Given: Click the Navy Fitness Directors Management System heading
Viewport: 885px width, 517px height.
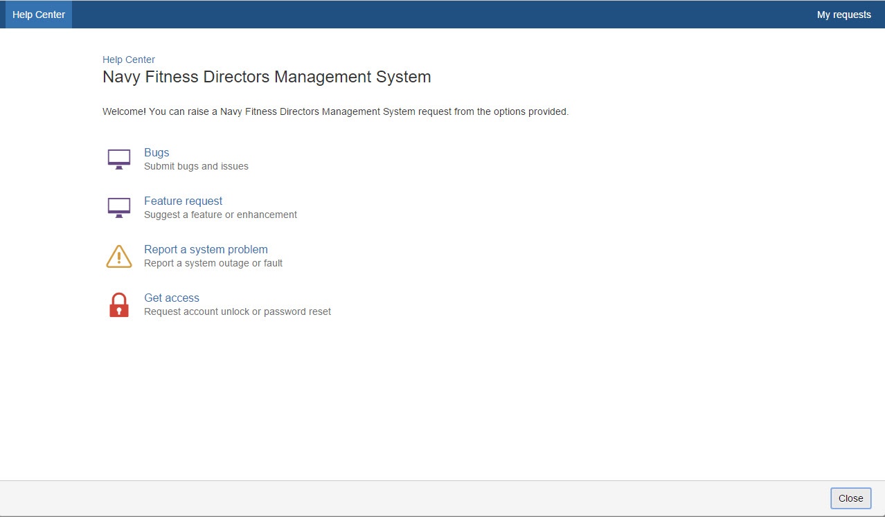Looking at the screenshot, I should pyautogui.click(x=267, y=77).
